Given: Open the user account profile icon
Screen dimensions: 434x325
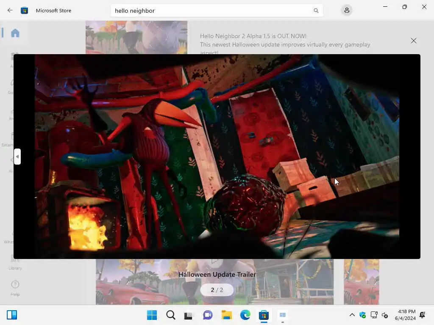Looking at the screenshot, I should point(347,11).
